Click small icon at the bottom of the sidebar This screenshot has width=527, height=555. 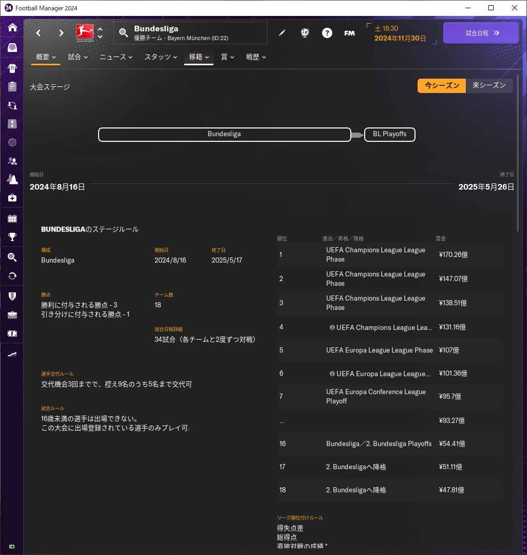tap(12, 546)
